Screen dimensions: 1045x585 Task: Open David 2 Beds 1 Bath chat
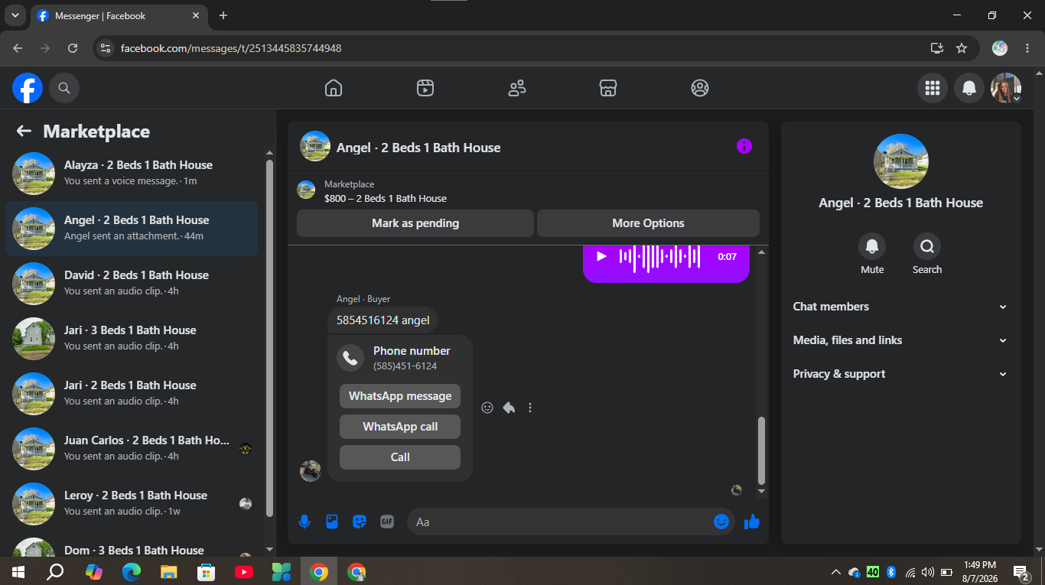[x=132, y=284]
